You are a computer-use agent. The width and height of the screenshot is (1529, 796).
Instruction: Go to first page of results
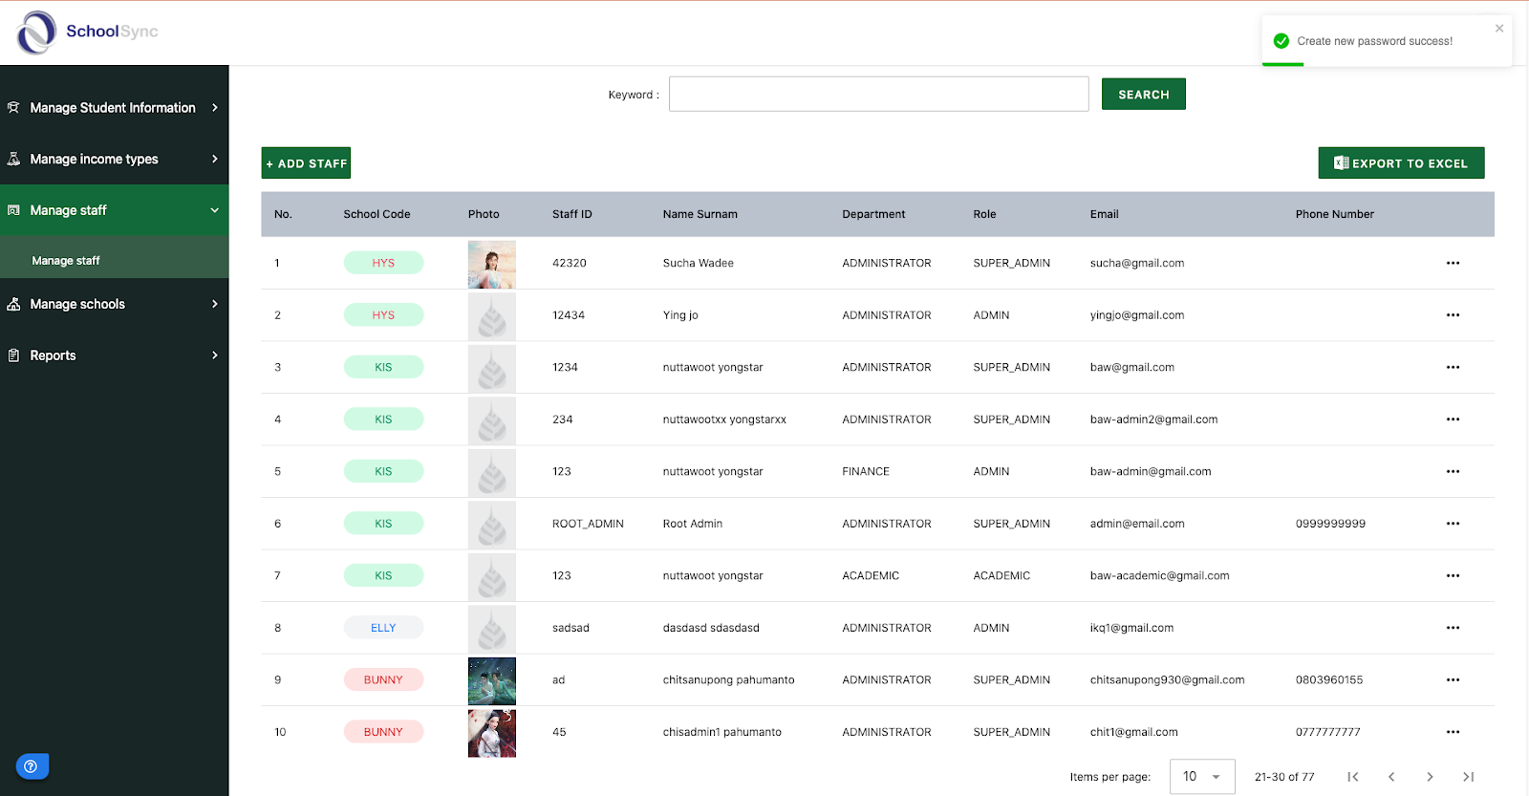pos(1352,777)
